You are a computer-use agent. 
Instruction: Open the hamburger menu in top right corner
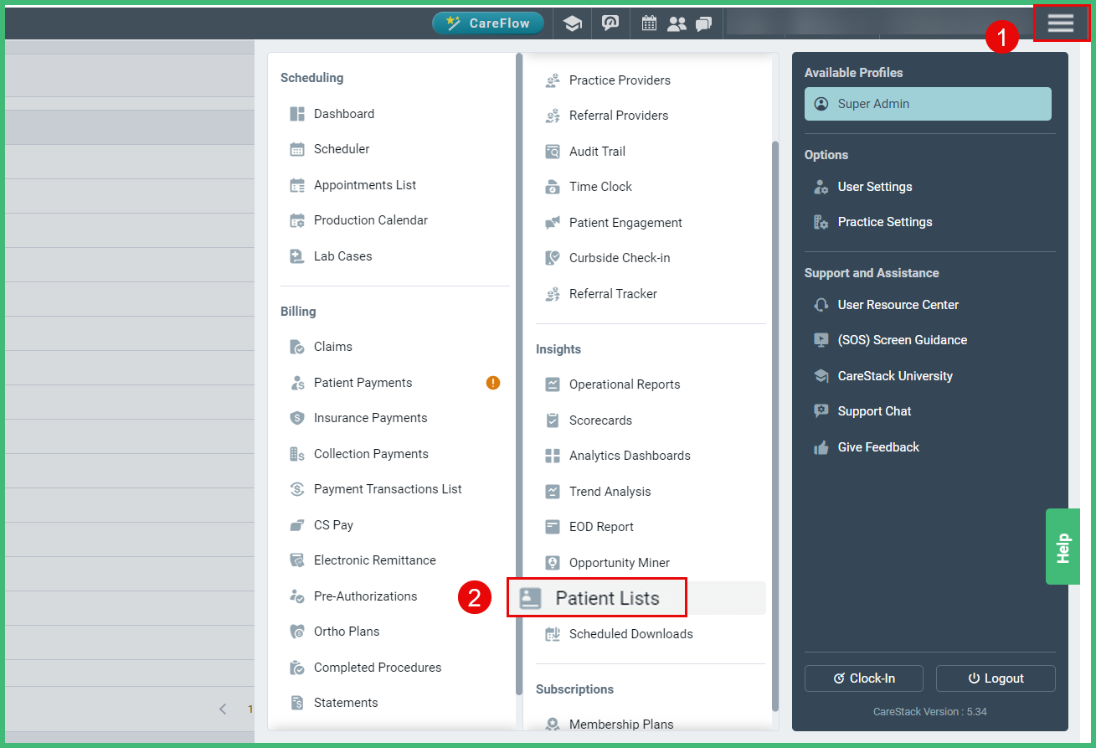pos(1061,23)
